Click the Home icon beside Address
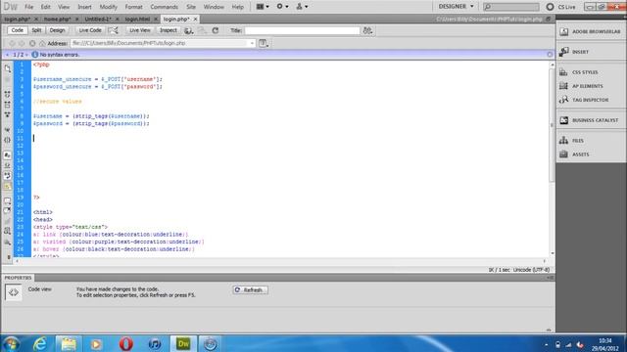Image resolution: width=627 pixels, height=352 pixels. [x=42, y=43]
